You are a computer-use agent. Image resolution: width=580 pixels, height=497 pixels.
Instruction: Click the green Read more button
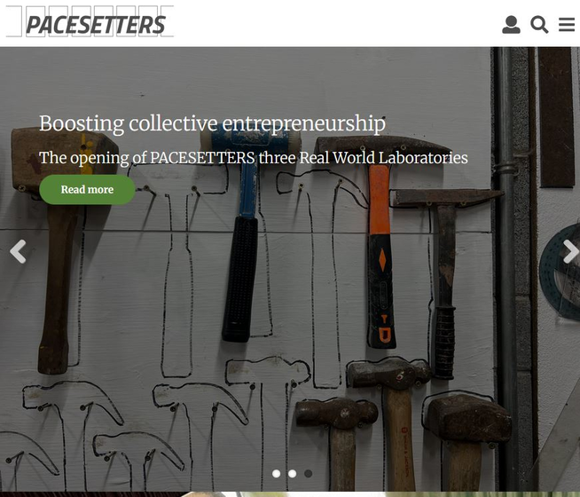pos(87,189)
